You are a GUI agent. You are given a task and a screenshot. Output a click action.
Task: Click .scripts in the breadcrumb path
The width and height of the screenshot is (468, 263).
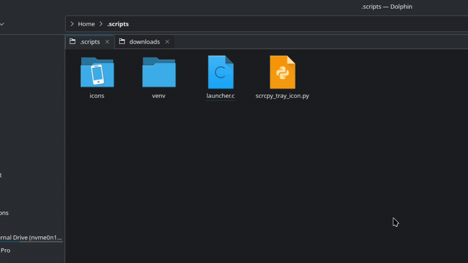click(x=118, y=24)
